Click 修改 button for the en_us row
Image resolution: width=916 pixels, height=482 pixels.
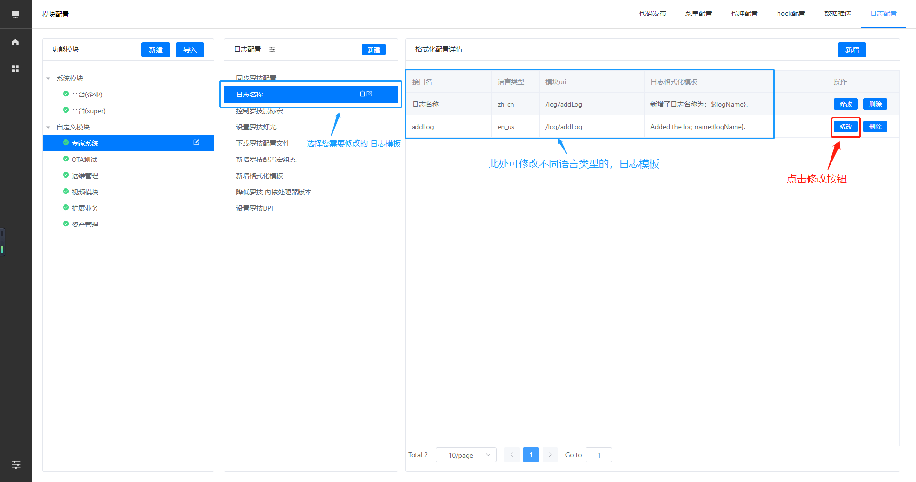point(845,127)
